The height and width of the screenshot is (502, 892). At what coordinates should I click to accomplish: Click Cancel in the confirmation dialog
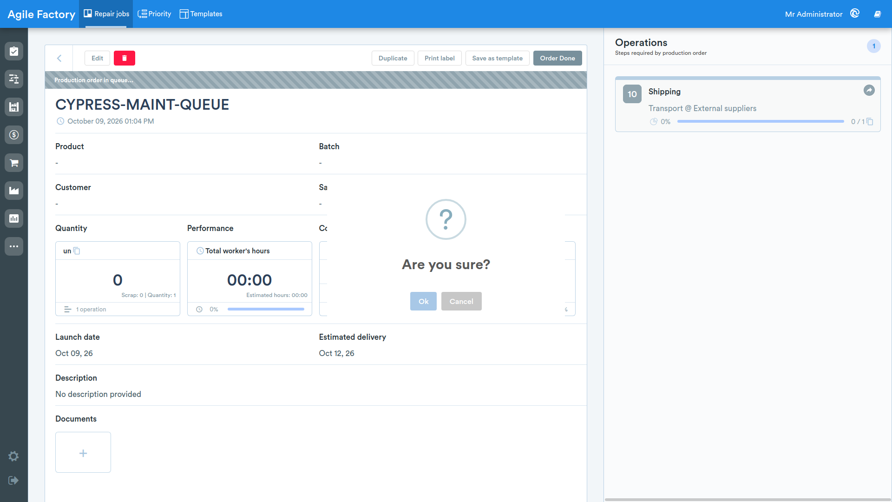461,301
